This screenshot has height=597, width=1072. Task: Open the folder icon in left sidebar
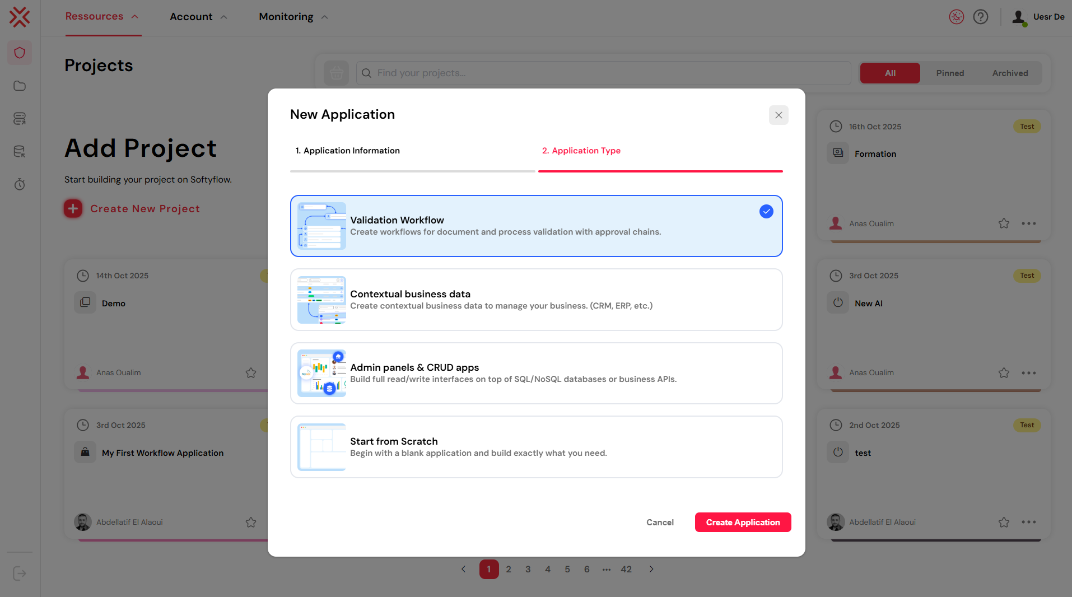coord(20,86)
